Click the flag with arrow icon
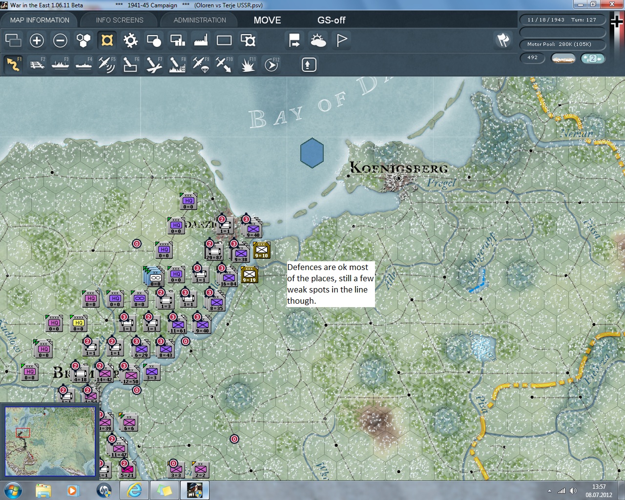This screenshot has height=500, width=625. [x=294, y=40]
